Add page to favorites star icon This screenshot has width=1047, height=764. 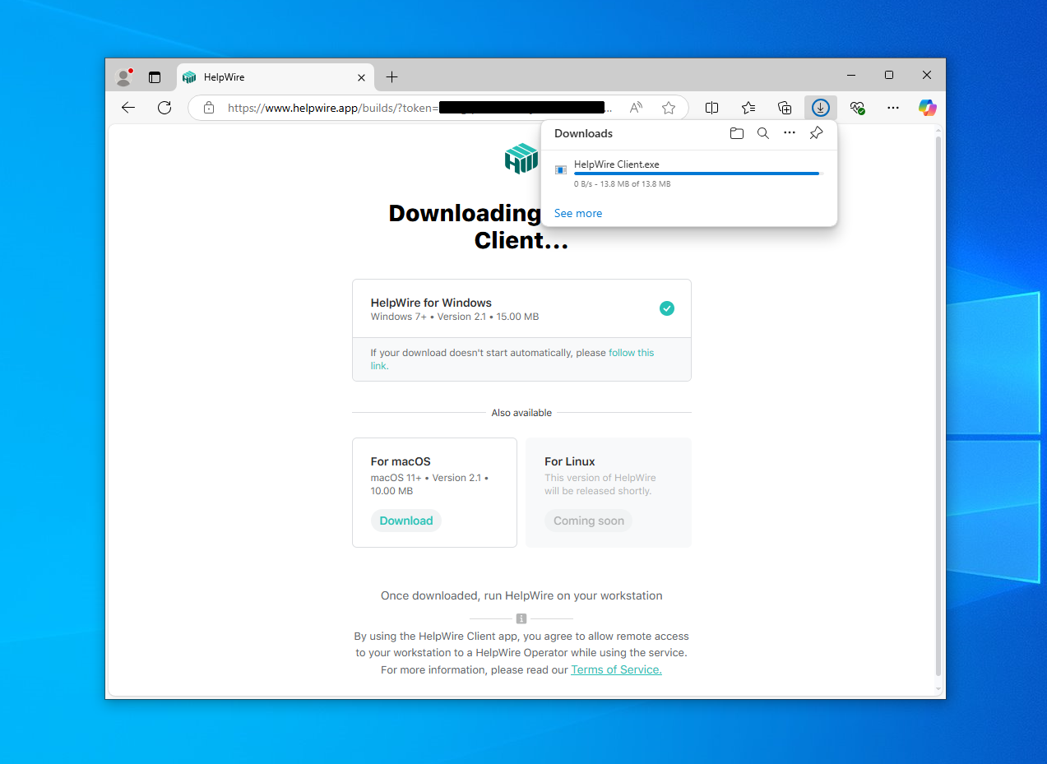(x=669, y=108)
